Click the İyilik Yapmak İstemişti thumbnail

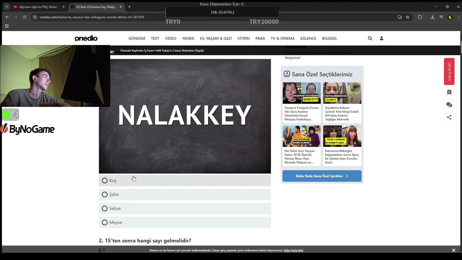pyautogui.click(x=342, y=136)
